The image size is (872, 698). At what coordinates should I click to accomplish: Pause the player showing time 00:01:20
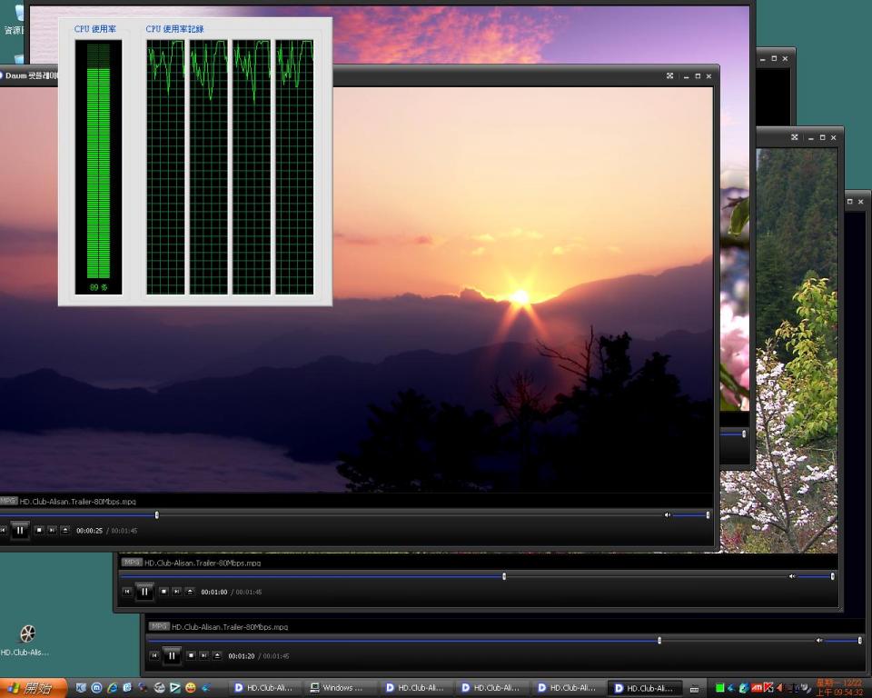pyautogui.click(x=171, y=655)
